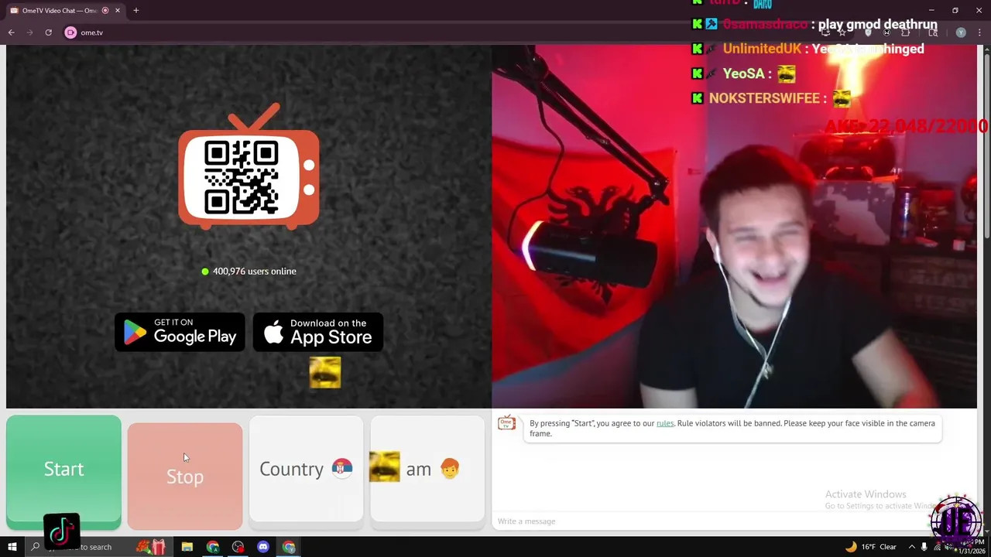This screenshot has width=991, height=557.
Task: Click the 16°F Clear weather widget
Action: tap(871, 547)
